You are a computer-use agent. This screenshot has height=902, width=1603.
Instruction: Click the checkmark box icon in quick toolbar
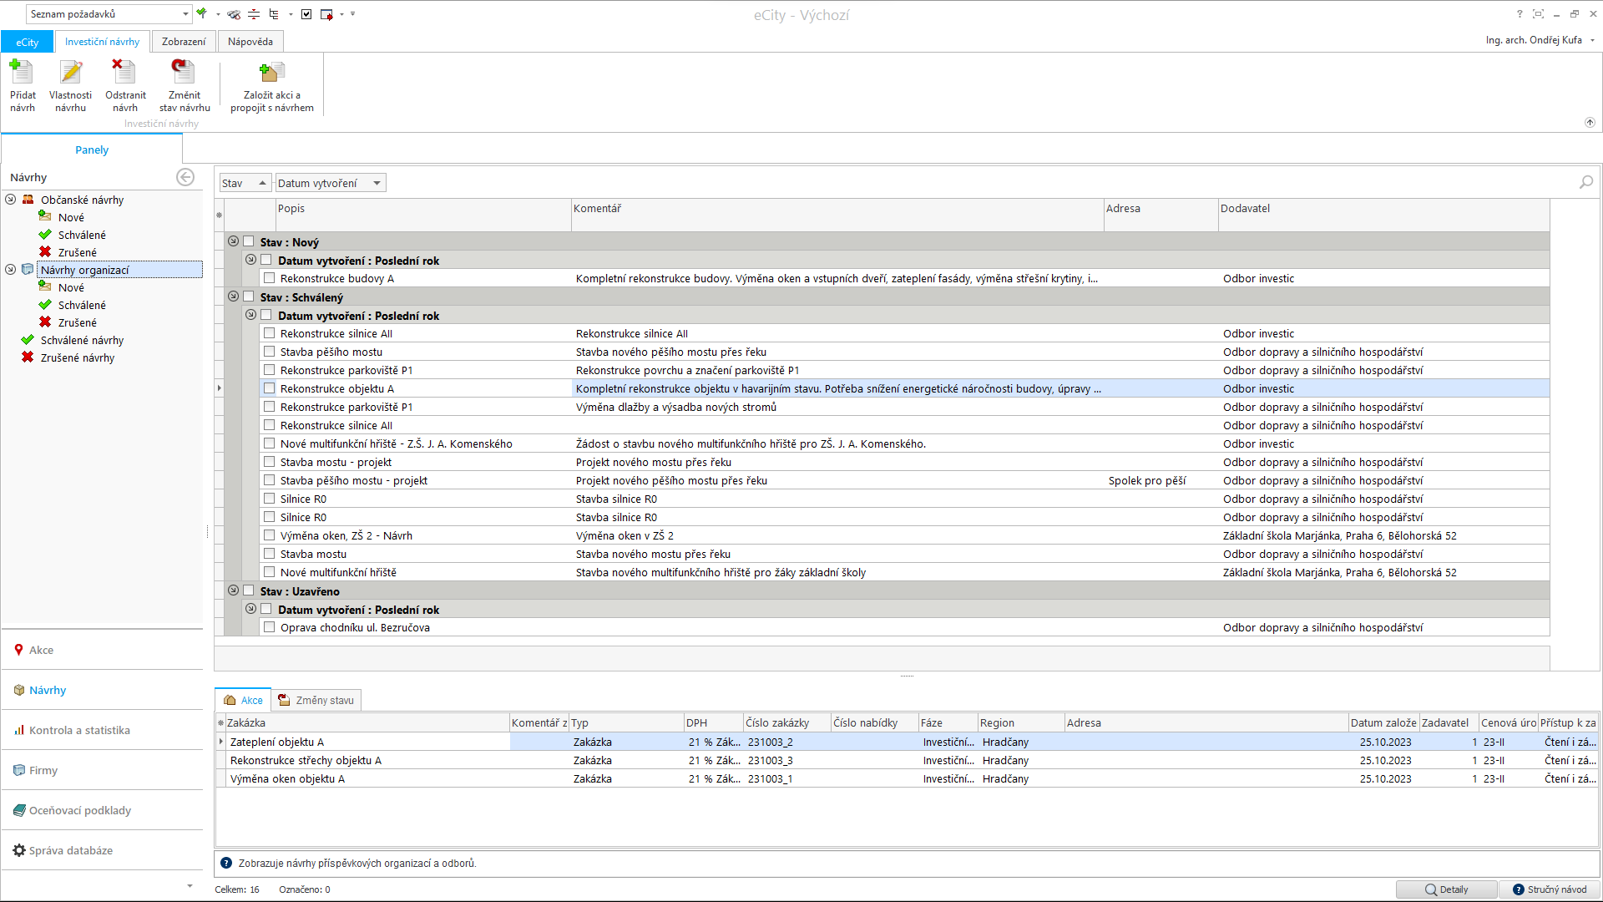pyautogui.click(x=306, y=14)
